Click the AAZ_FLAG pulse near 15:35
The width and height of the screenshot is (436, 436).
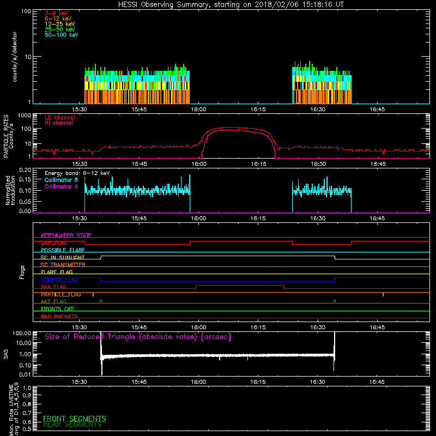pos(101,302)
